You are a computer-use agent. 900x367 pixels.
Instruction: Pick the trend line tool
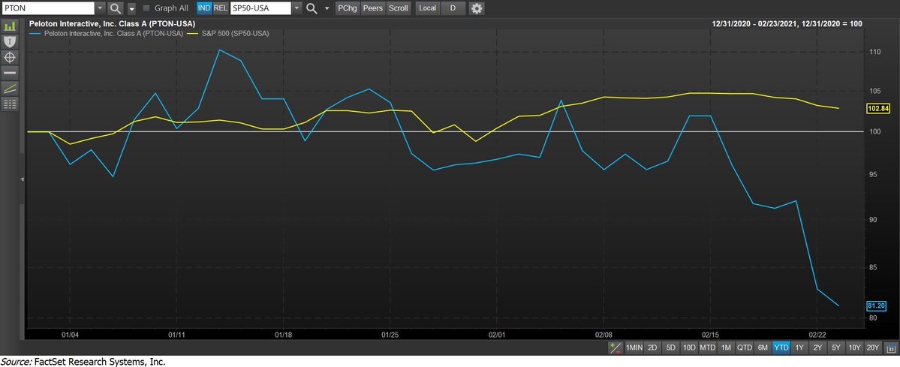[10, 89]
